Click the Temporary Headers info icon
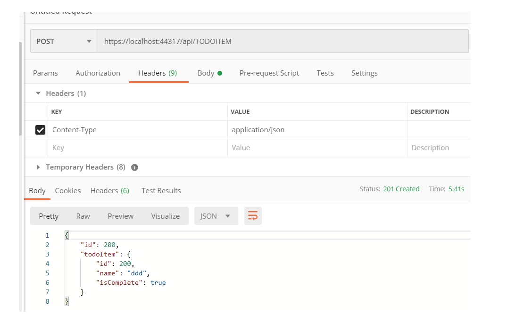Screen dimensions: 507x324 pyautogui.click(x=134, y=167)
